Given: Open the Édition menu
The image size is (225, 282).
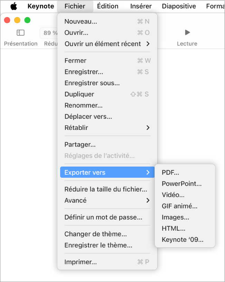Looking at the screenshot, I should point(107,6).
